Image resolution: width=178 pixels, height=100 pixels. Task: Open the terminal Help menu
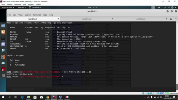tap(51, 15)
